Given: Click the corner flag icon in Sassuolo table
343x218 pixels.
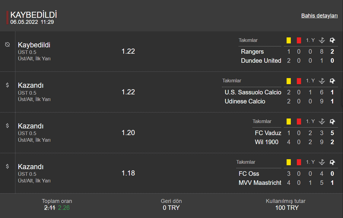Looking at the screenshot, I should (322, 81).
